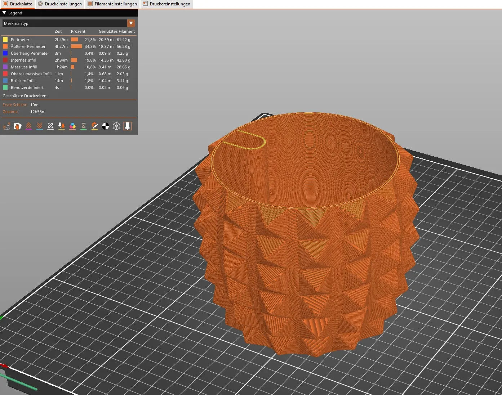
Task: Toggle tool changes icon
Action: 62,126
